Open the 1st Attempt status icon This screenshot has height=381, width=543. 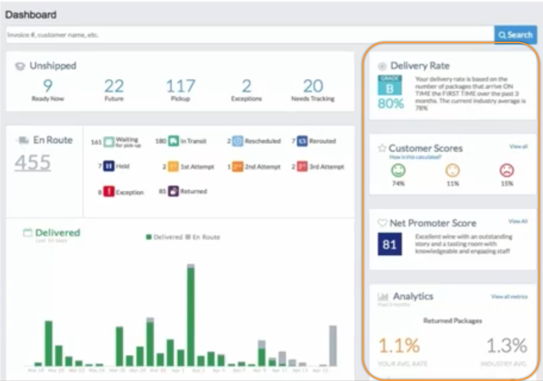(x=173, y=167)
